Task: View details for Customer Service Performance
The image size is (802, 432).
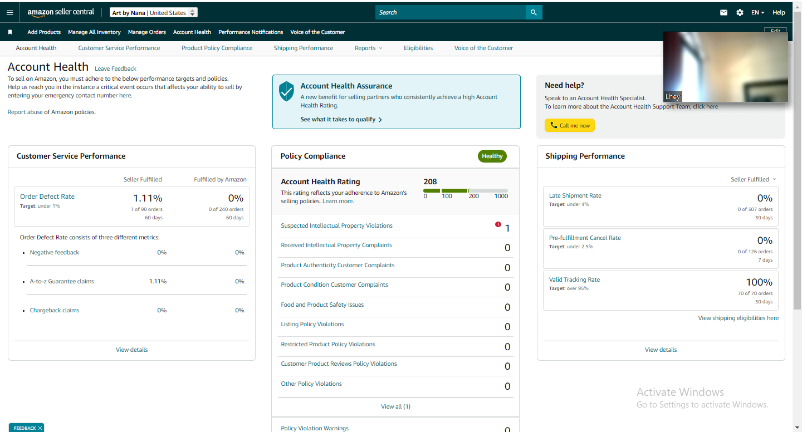Action: pos(132,350)
